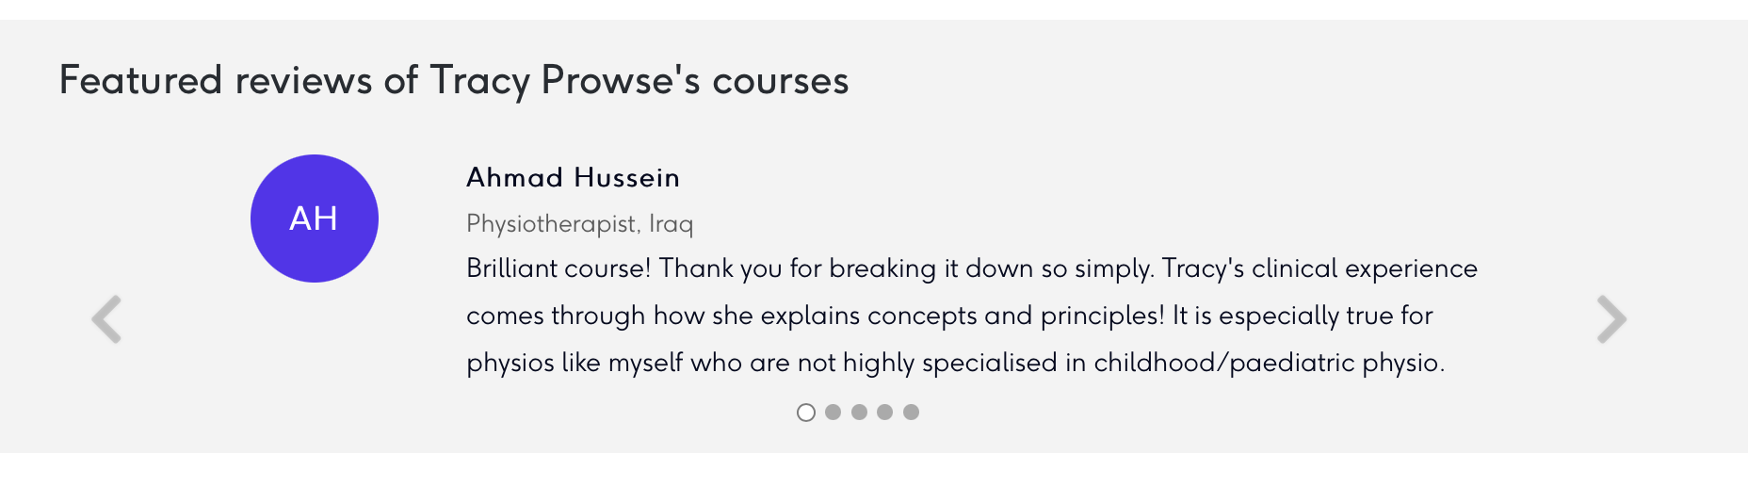This screenshot has width=1748, height=486.
Task: Click Tracy's clinical experience in the review
Action: [x=1319, y=268]
